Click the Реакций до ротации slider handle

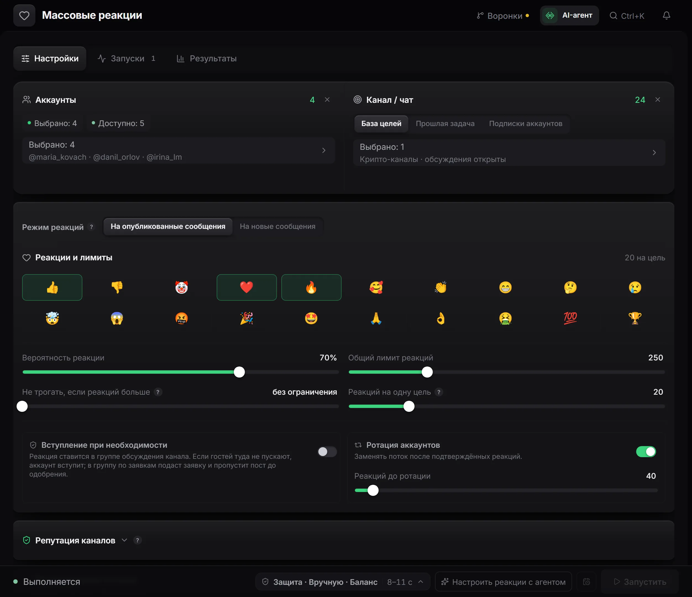(x=373, y=490)
